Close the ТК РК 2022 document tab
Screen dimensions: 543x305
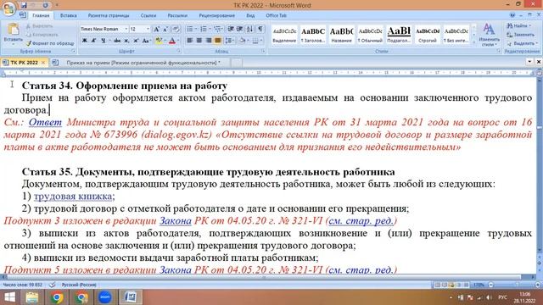pos(43,63)
